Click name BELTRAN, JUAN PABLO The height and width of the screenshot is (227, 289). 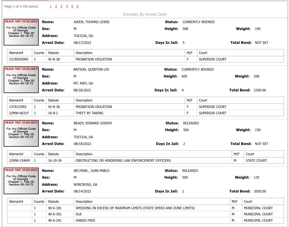(91, 171)
